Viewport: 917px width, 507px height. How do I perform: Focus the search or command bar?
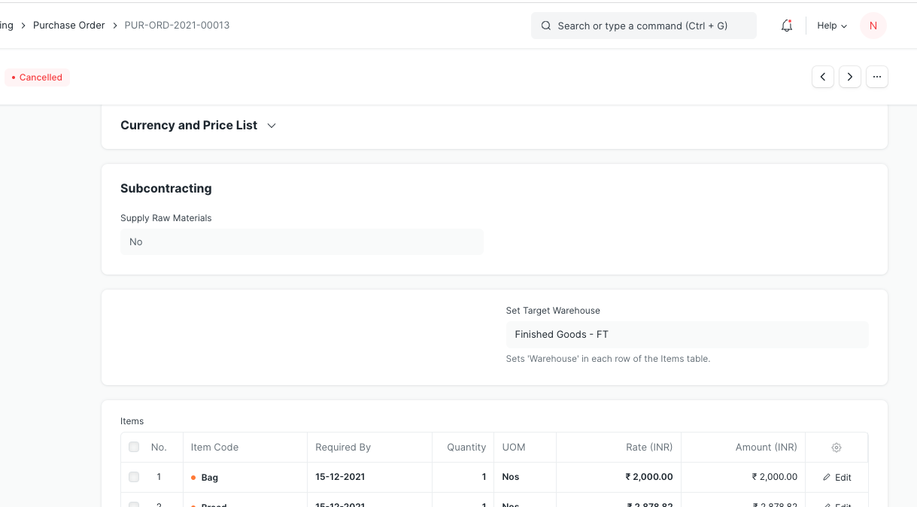coord(644,26)
